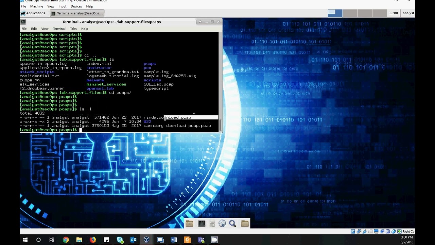Click the first folder icon in bottom dock
435x245 pixels.
coord(189,224)
